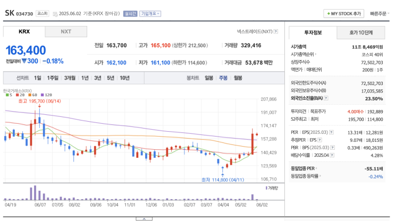Viewport: 395px width, 221px height.
Task: Show the 3년 line chart
Action: pyautogui.click(x=97, y=78)
